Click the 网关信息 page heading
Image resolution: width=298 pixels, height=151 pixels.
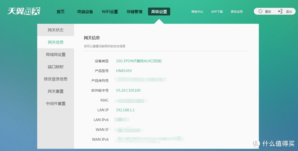[92, 37]
